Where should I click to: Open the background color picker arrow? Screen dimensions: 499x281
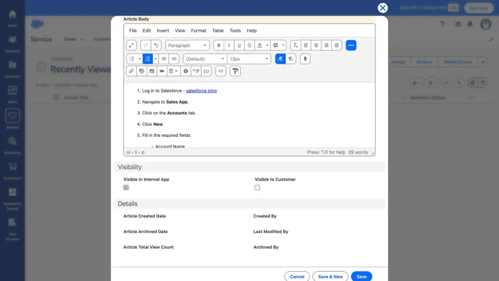283,45
